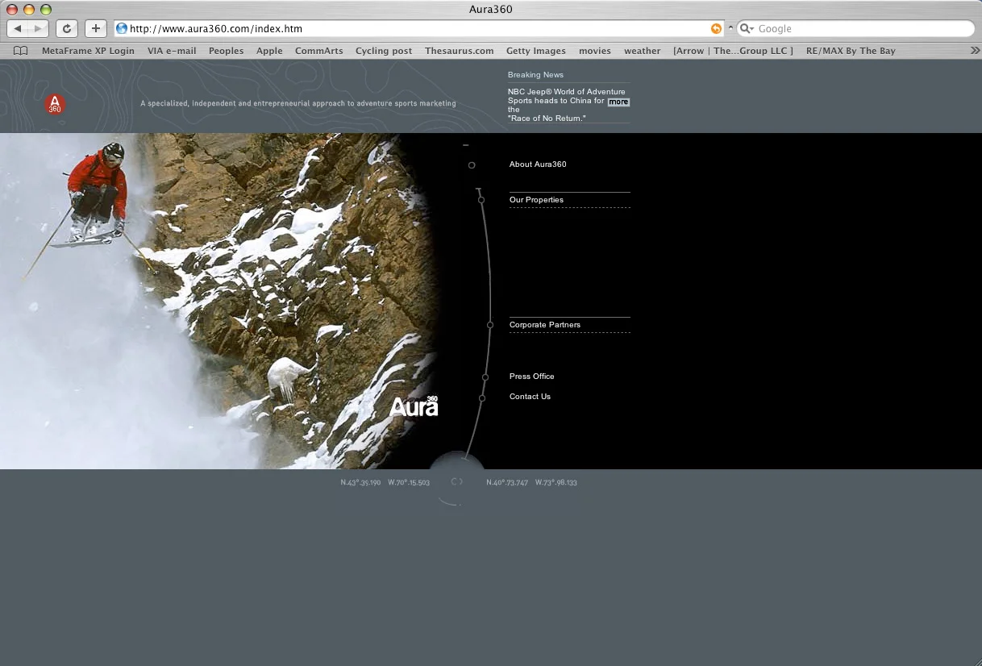The image size is (982, 666).
Task: Click the address bar URL field
Action: pos(419,28)
